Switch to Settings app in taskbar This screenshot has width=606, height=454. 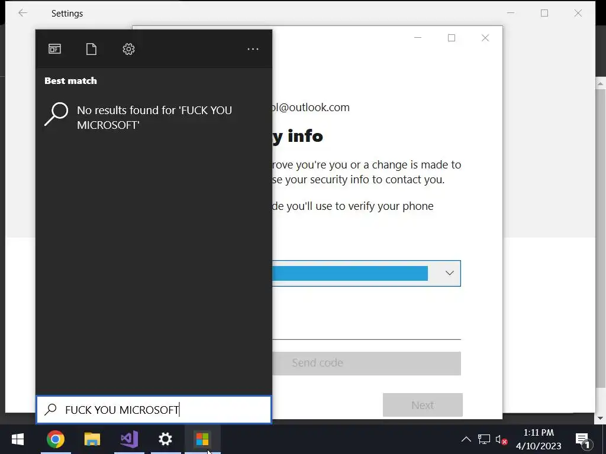click(x=166, y=439)
